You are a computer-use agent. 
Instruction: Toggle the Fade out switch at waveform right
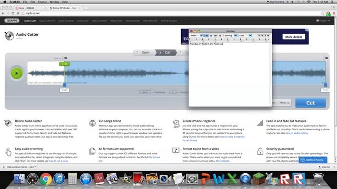click(x=325, y=58)
